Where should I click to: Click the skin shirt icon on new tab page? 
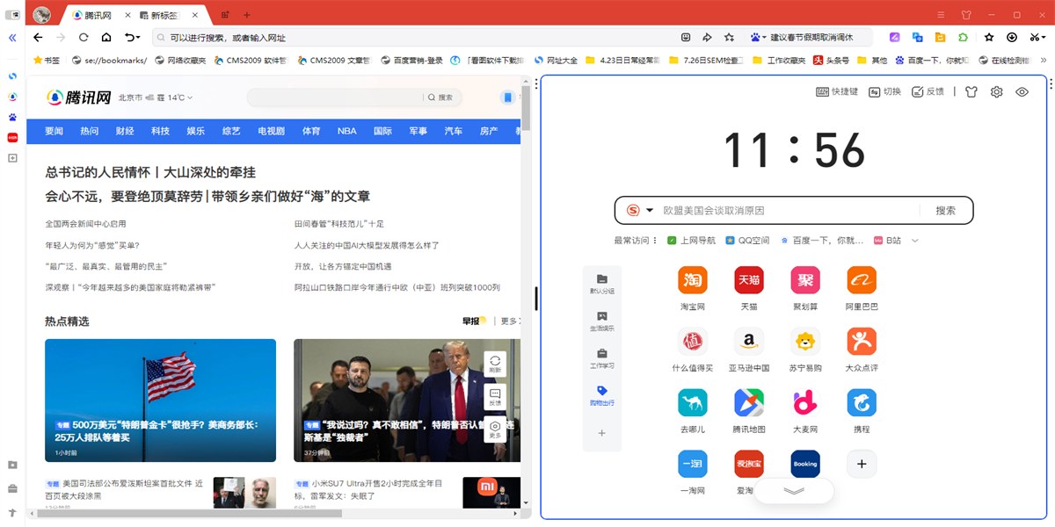[x=971, y=91]
